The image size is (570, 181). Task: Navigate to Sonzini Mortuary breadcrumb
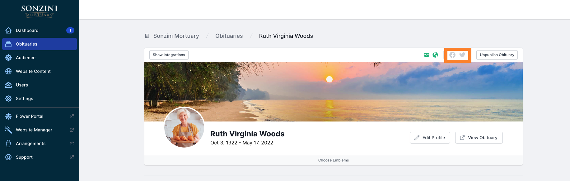(176, 36)
